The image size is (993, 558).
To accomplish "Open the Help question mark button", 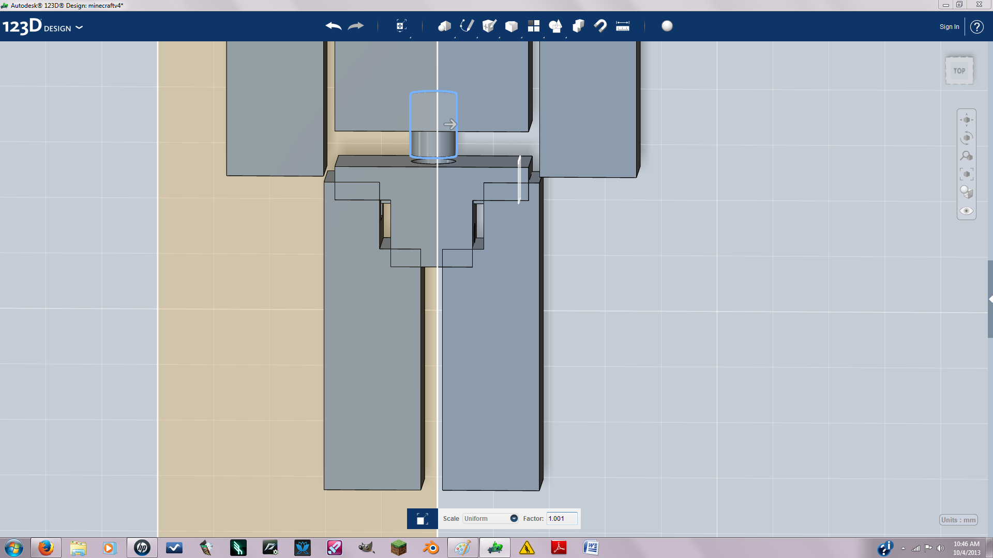I will 976,27.
